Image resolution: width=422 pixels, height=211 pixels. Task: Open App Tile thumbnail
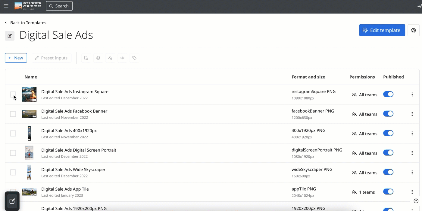pos(29,192)
